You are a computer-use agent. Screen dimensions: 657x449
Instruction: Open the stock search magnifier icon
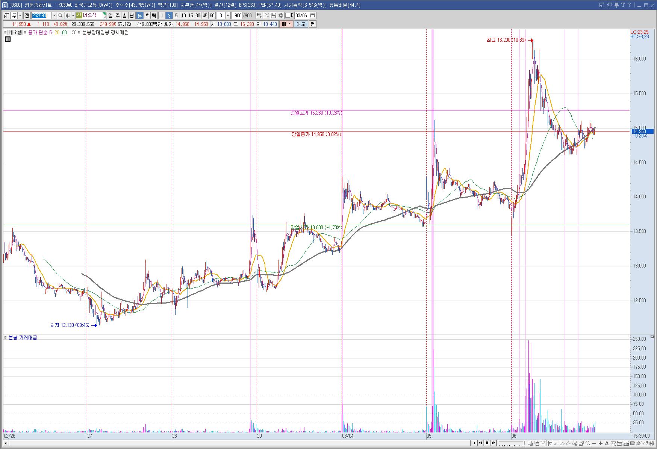60,15
